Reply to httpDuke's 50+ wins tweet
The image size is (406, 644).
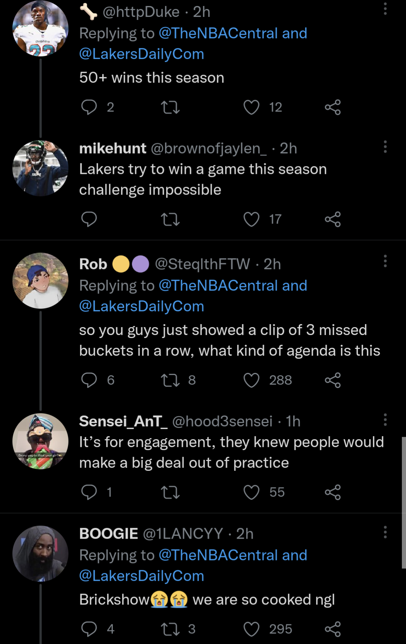click(x=89, y=107)
